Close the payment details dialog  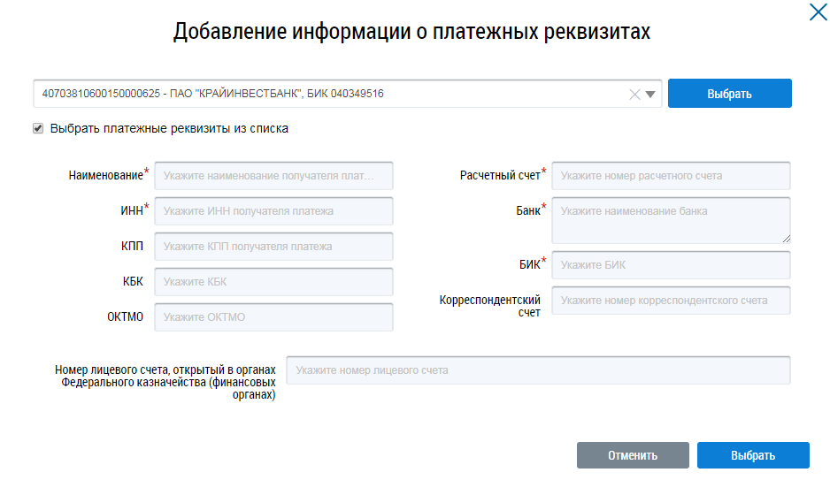click(x=818, y=12)
